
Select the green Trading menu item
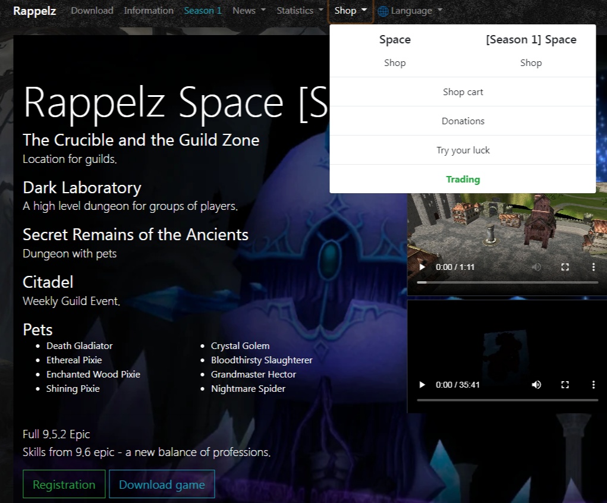click(463, 180)
